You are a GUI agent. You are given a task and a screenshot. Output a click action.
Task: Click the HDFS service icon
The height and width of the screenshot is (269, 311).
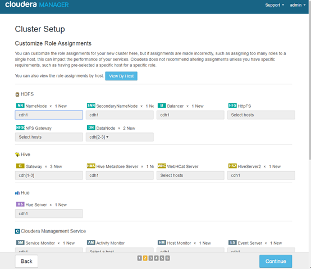tap(17, 94)
